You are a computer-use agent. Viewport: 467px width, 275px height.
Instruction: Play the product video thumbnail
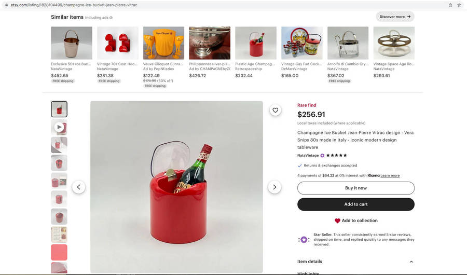coord(59,127)
